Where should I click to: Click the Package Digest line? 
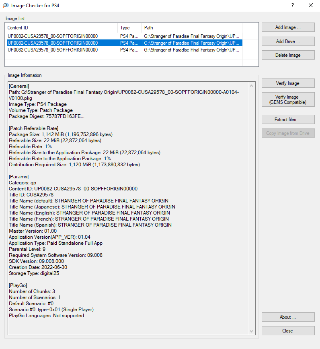(47, 116)
